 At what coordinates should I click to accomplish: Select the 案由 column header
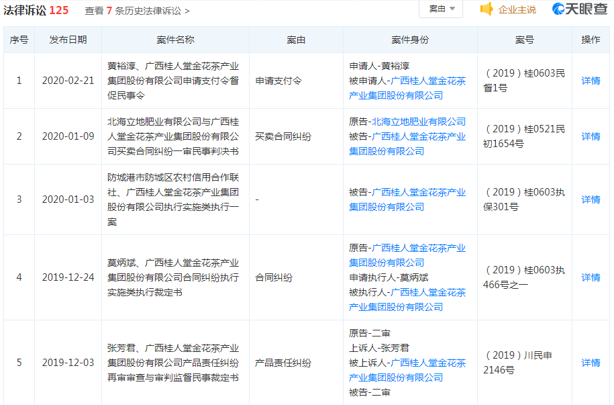pos(296,40)
